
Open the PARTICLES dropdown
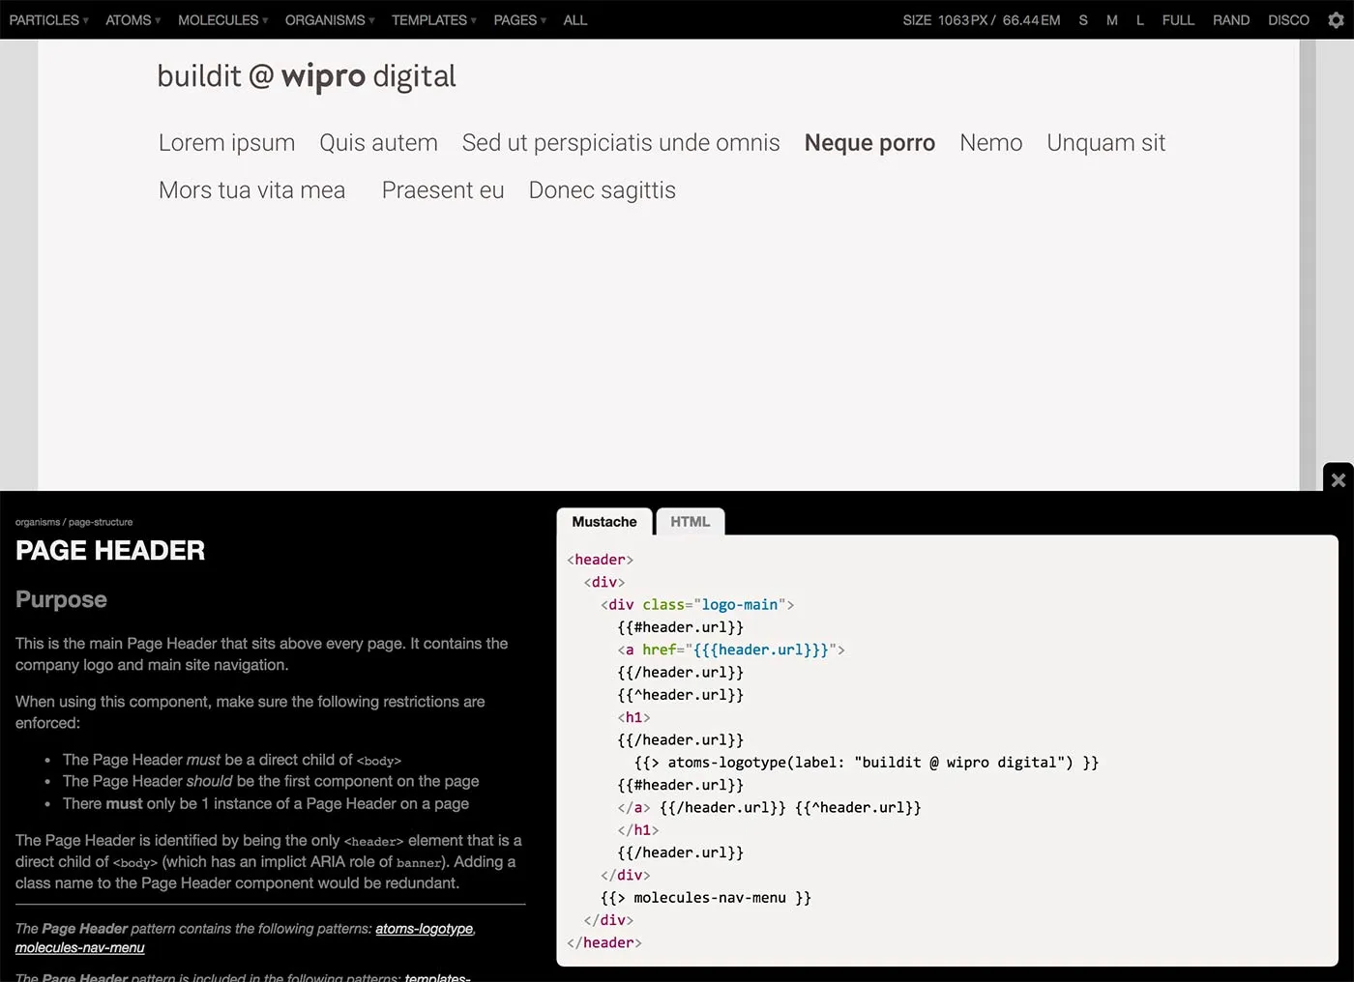(44, 19)
